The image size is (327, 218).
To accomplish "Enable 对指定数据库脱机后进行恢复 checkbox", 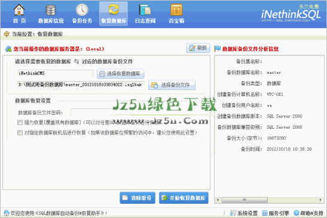I will click(20, 133).
